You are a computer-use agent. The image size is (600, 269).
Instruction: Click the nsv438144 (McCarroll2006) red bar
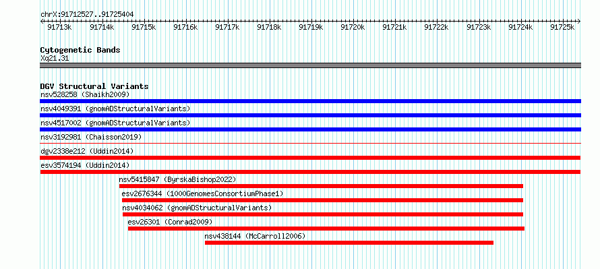point(349,243)
